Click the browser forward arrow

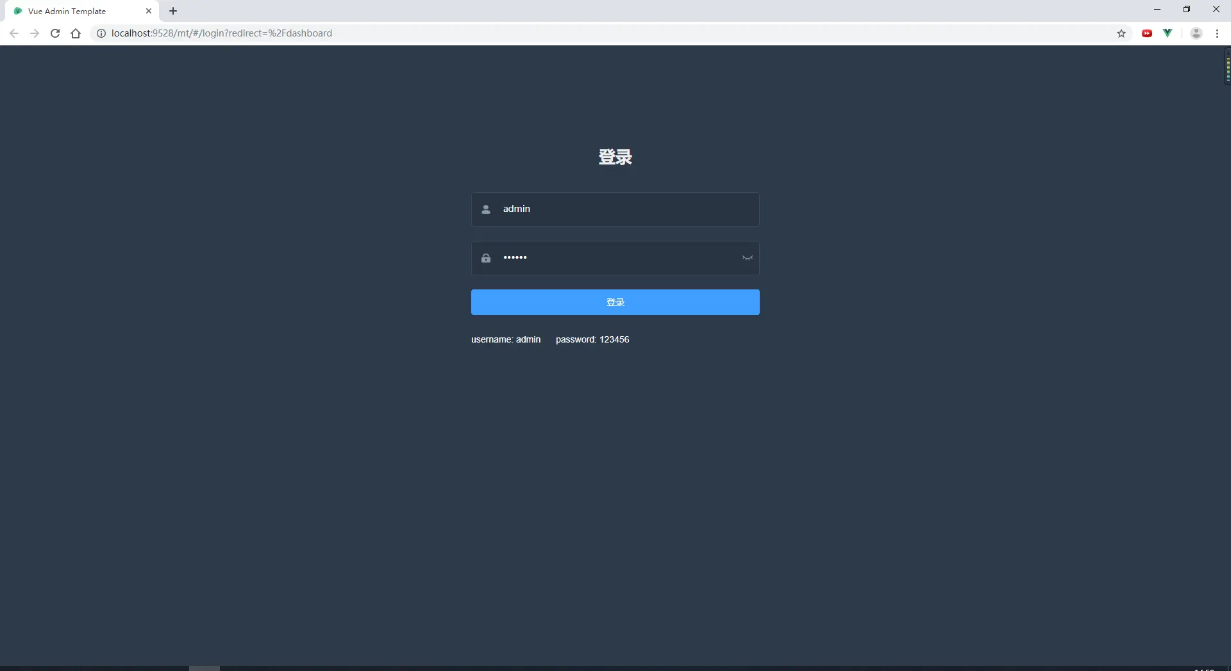click(35, 33)
